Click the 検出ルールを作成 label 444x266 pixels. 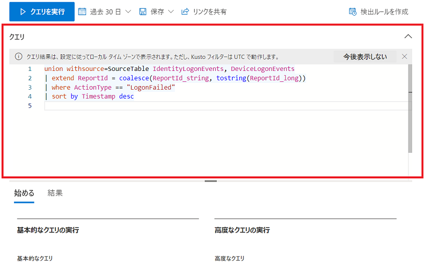pos(384,11)
